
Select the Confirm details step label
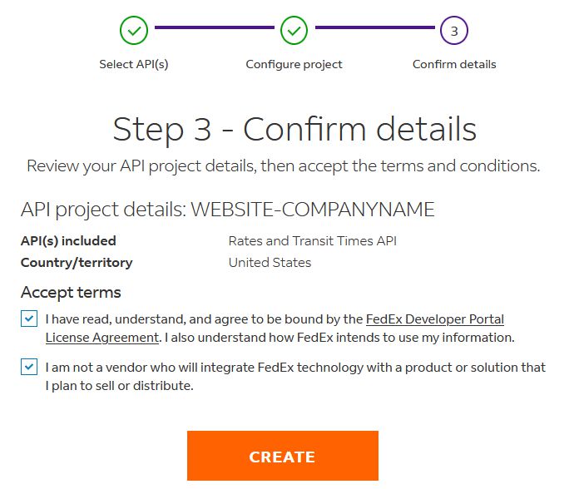click(x=454, y=64)
